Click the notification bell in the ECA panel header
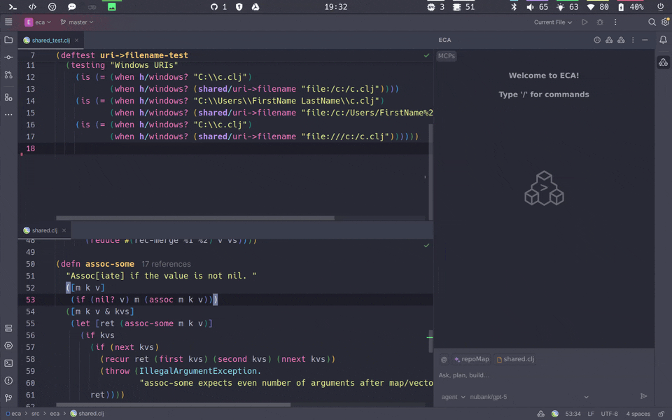Viewport: 672px width, 420px height. point(664,40)
